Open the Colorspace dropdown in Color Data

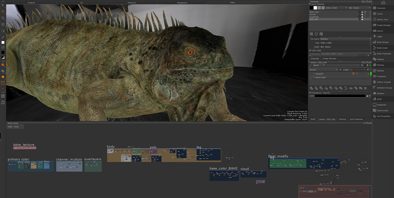click(345, 54)
